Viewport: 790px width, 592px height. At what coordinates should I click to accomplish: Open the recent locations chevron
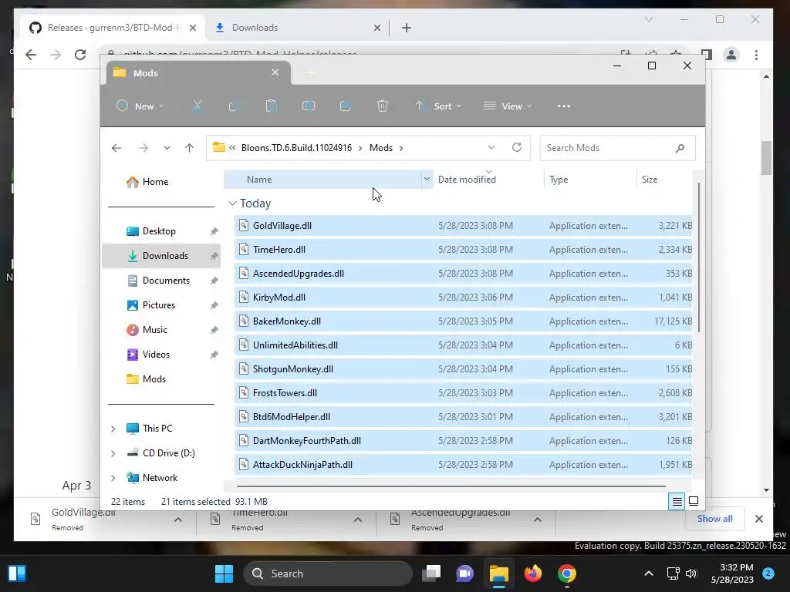(167, 148)
